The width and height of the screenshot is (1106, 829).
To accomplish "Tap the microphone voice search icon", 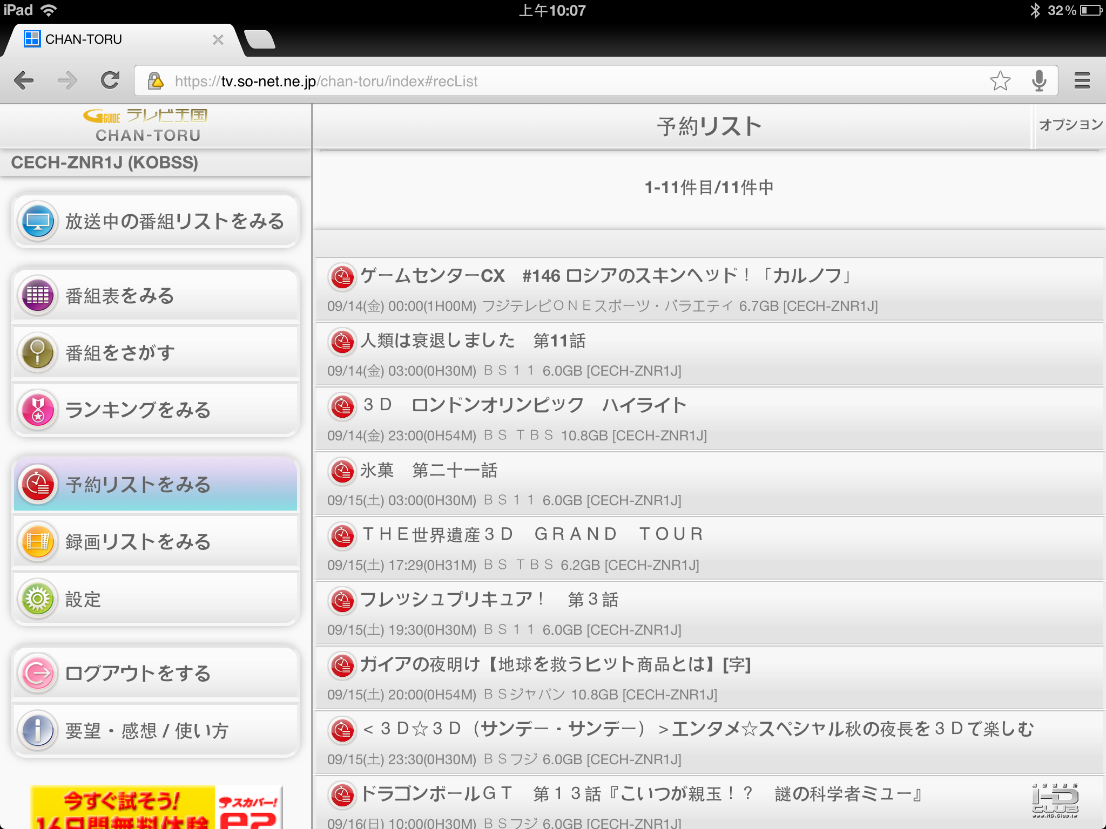I will [x=1038, y=81].
